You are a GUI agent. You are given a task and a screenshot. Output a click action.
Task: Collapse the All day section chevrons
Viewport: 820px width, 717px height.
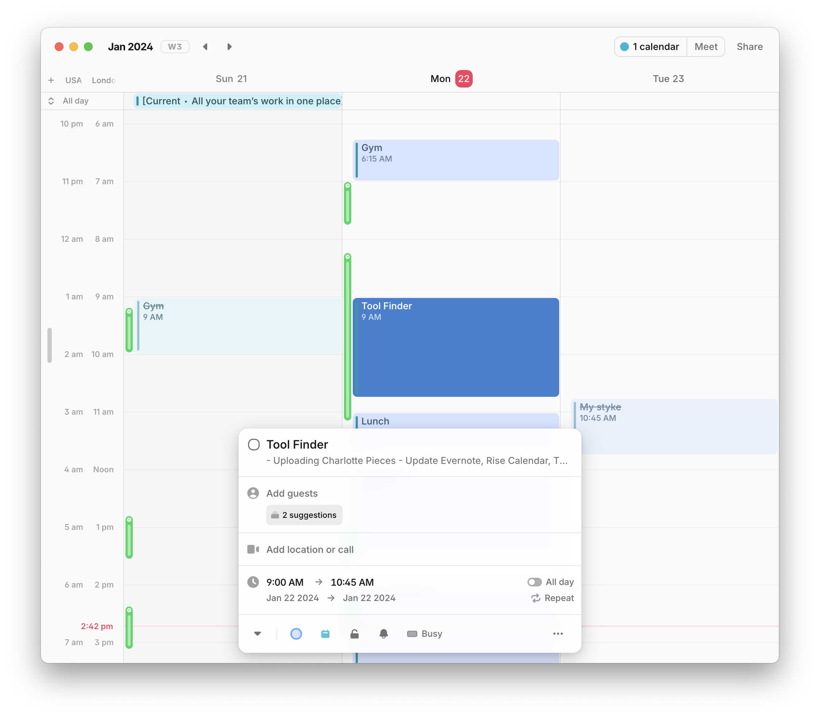[x=51, y=101]
